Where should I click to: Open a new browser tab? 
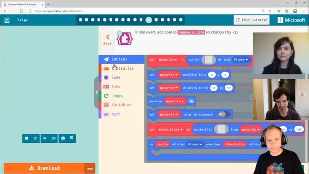(x=48, y=4)
